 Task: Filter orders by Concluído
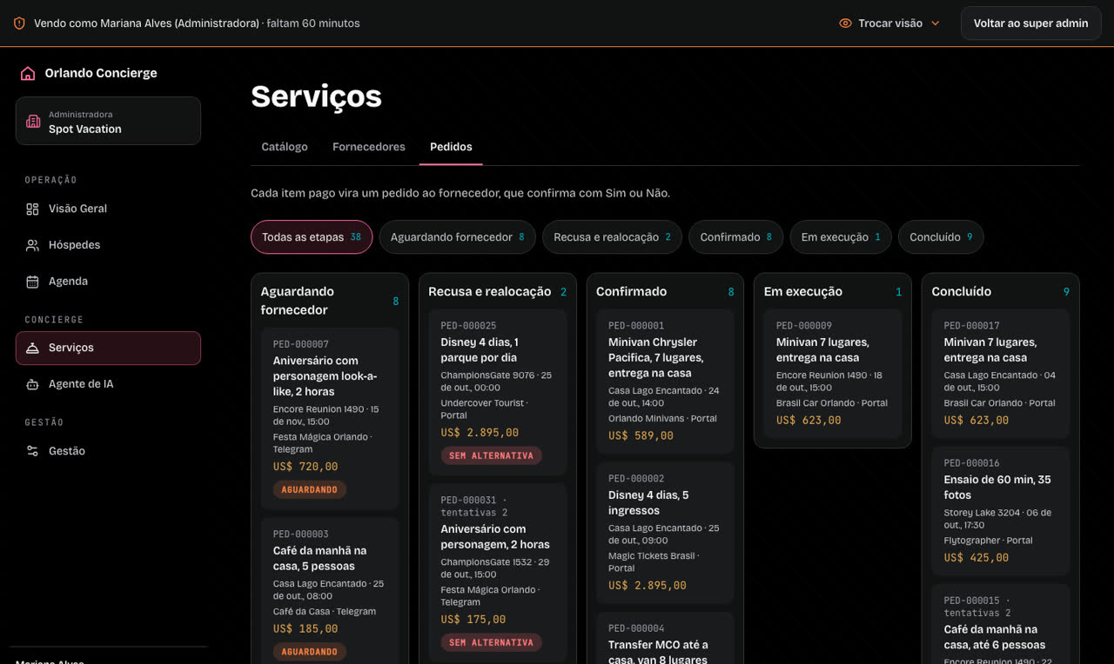(941, 237)
